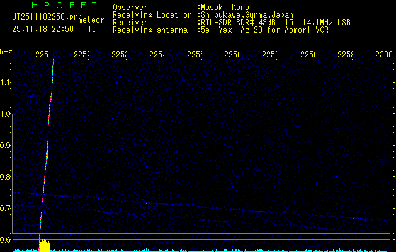This screenshot has width=396, height=252.
Task: Click the 0.8 frequency axis label
Action: click(6, 177)
